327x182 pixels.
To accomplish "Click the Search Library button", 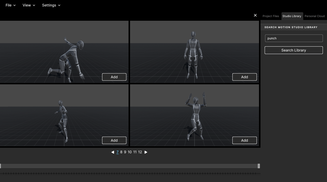I will [x=293, y=50].
